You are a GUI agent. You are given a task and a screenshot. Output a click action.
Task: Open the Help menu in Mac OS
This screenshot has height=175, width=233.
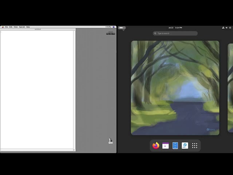(x=28, y=27)
